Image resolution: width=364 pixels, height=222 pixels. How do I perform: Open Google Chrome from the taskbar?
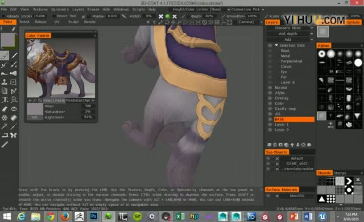[50, 216]
